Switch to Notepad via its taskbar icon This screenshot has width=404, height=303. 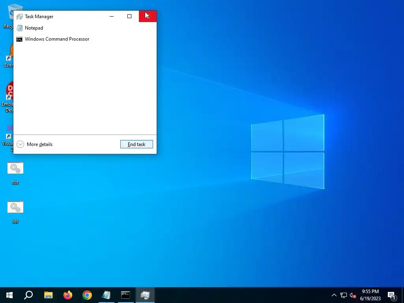click(107, 295)
